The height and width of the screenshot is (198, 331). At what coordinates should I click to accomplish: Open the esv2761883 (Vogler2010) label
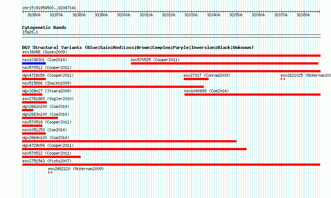(x=48, y=99)
